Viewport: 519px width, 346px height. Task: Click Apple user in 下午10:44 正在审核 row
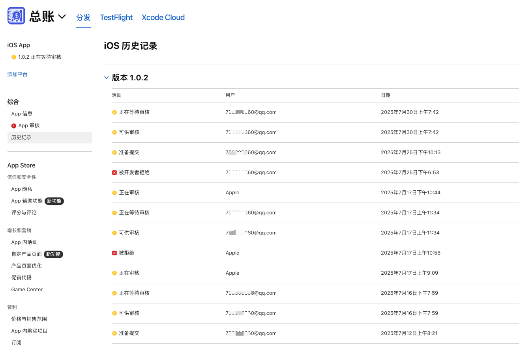pyautogui.click(x=232, y=193)
